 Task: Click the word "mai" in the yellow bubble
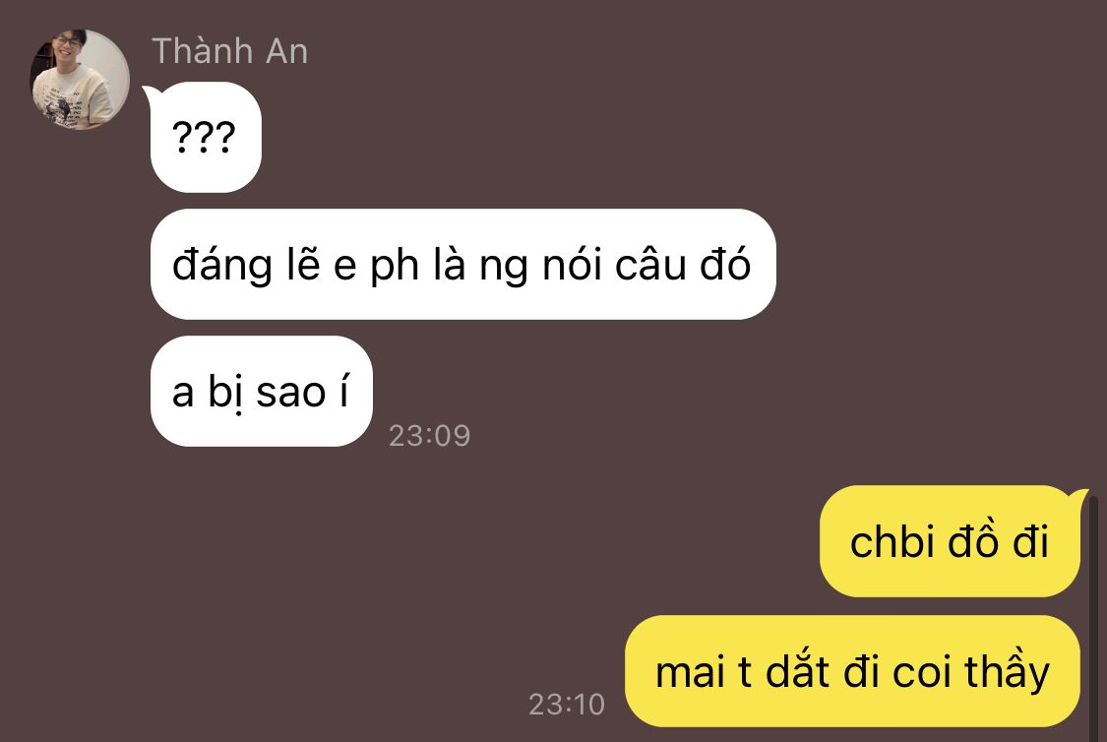(690, 672)
